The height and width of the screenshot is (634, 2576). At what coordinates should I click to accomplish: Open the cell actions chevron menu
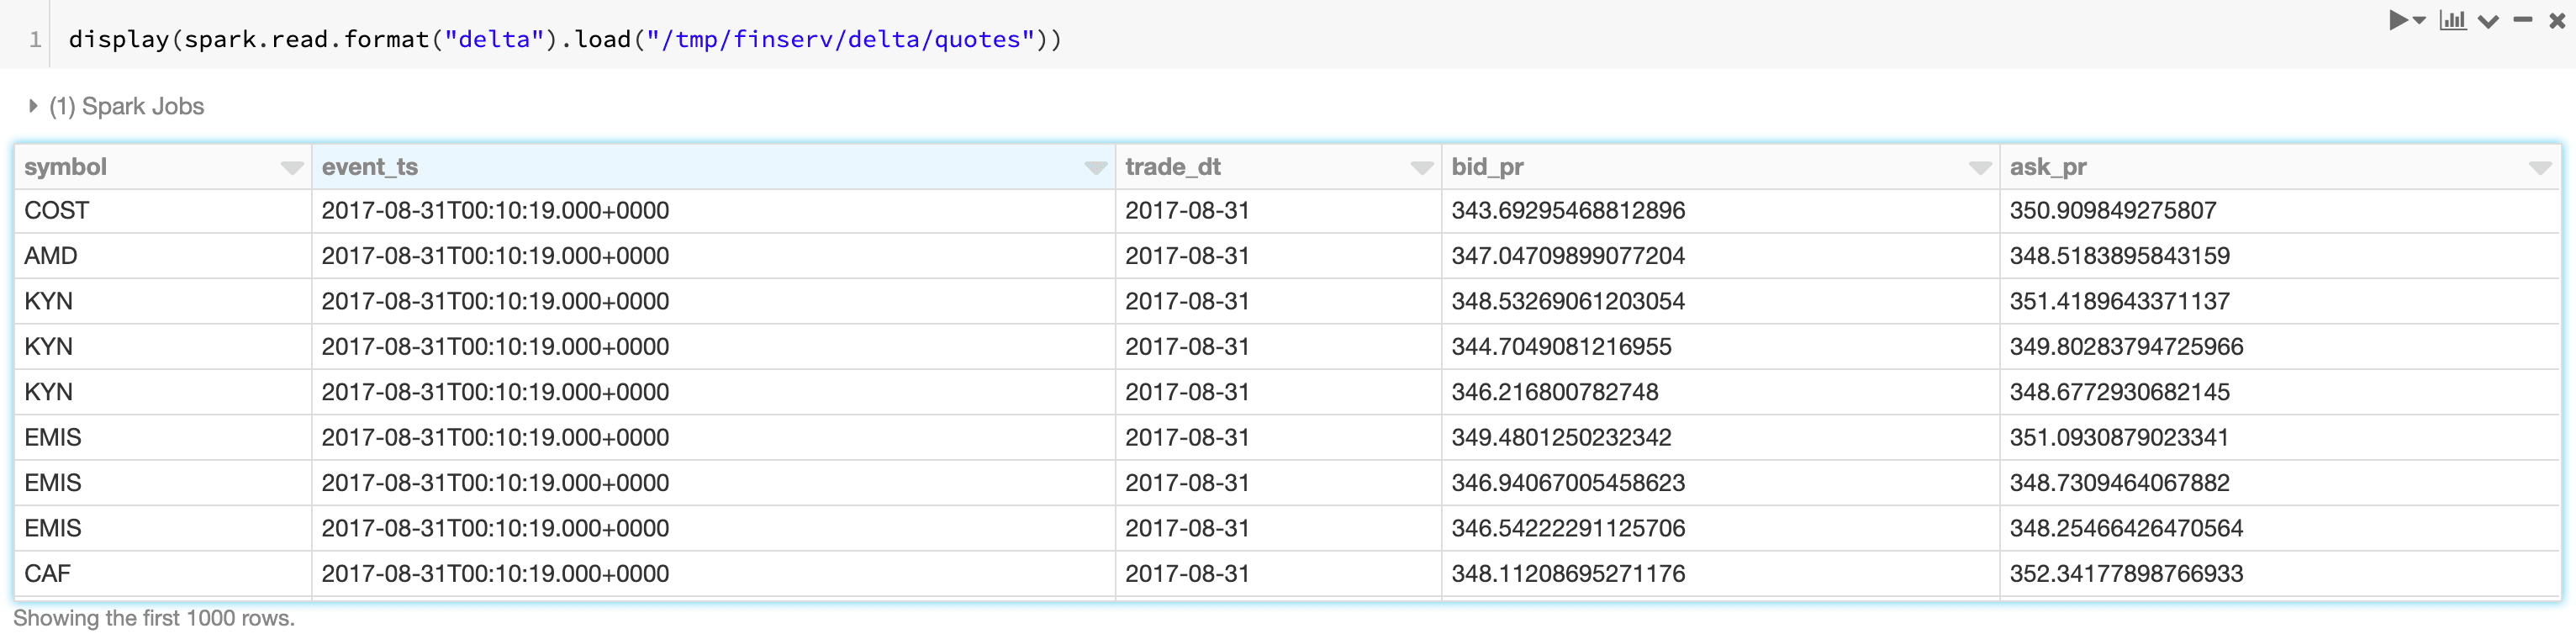(2489, 21)
